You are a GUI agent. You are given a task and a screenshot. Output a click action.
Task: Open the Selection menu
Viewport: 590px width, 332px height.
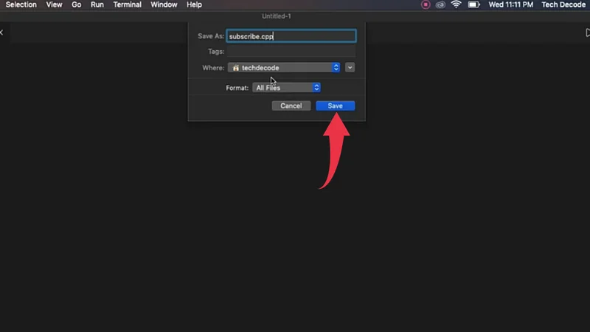(21, 4)
